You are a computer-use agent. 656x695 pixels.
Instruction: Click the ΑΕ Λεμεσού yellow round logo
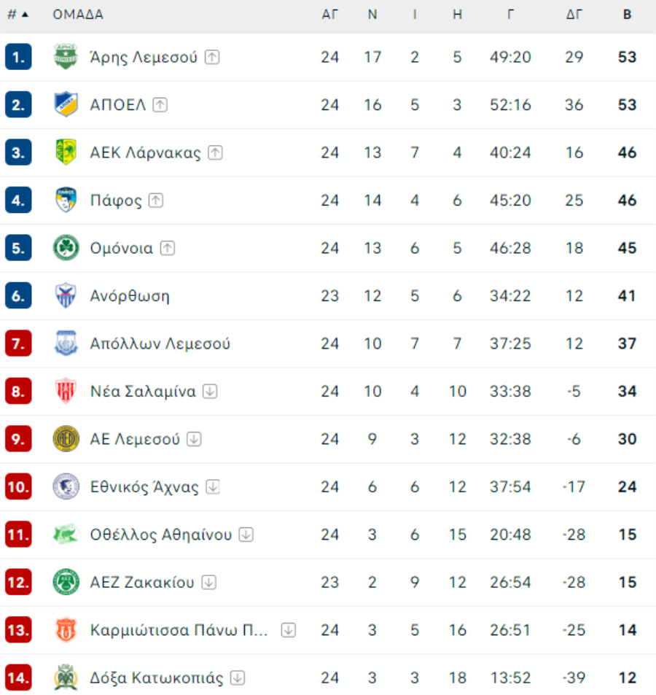(66, 439)
